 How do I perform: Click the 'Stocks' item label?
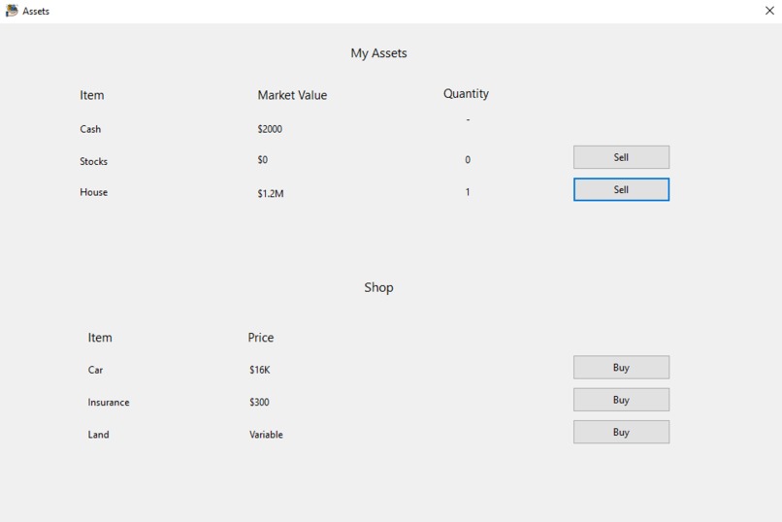[x=93, y=161]
